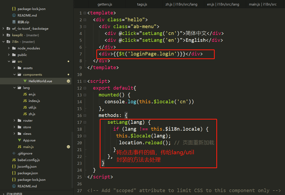Image resolution: width=285 pixels, height=195 pixels.
Task: Click the JS icon beside main.js
Action: (x=19, y=147)
